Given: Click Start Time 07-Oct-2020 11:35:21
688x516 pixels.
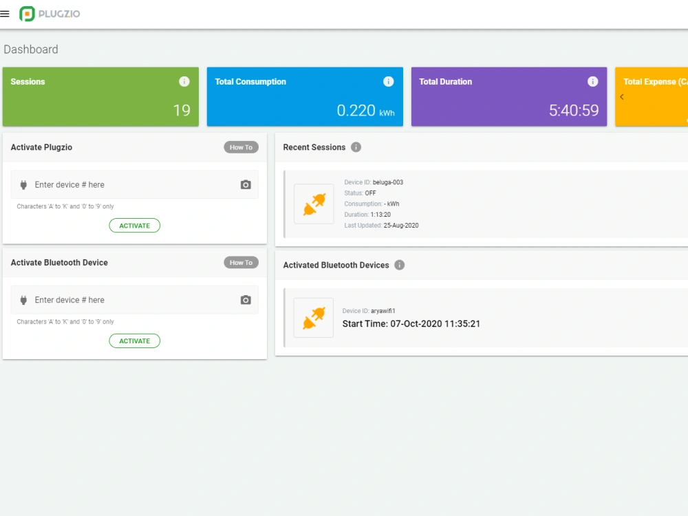Looking at the screenshot, I should coord(411,324).
